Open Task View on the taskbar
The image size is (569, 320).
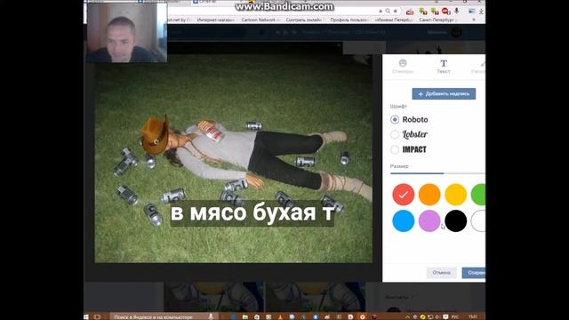click(97, 316)
